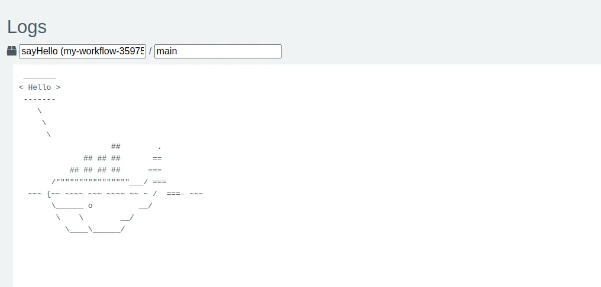Click the Logs page heading
The image size is (601, 287).
(x=27, y=27)
